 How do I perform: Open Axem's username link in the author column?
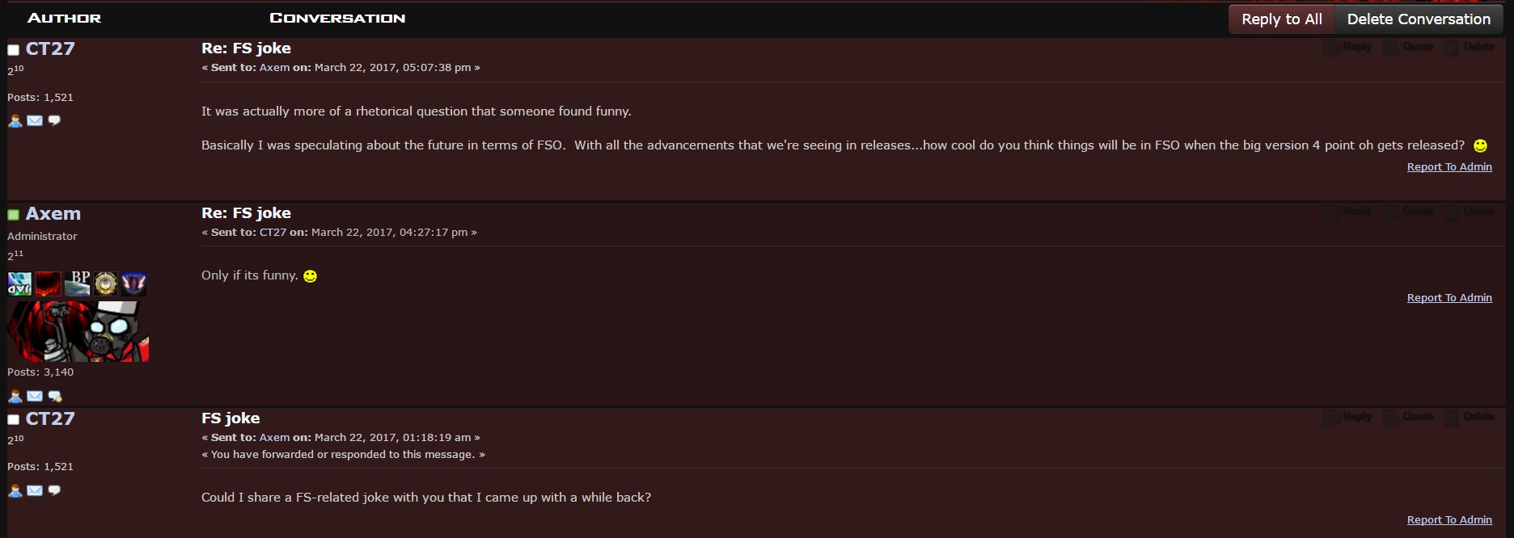pyautogui.click(x=53, y=213)
